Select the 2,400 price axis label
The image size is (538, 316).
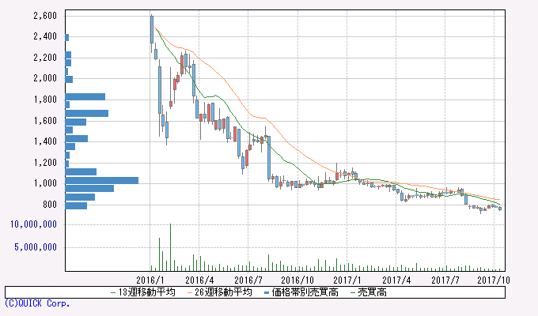[45, 36]
